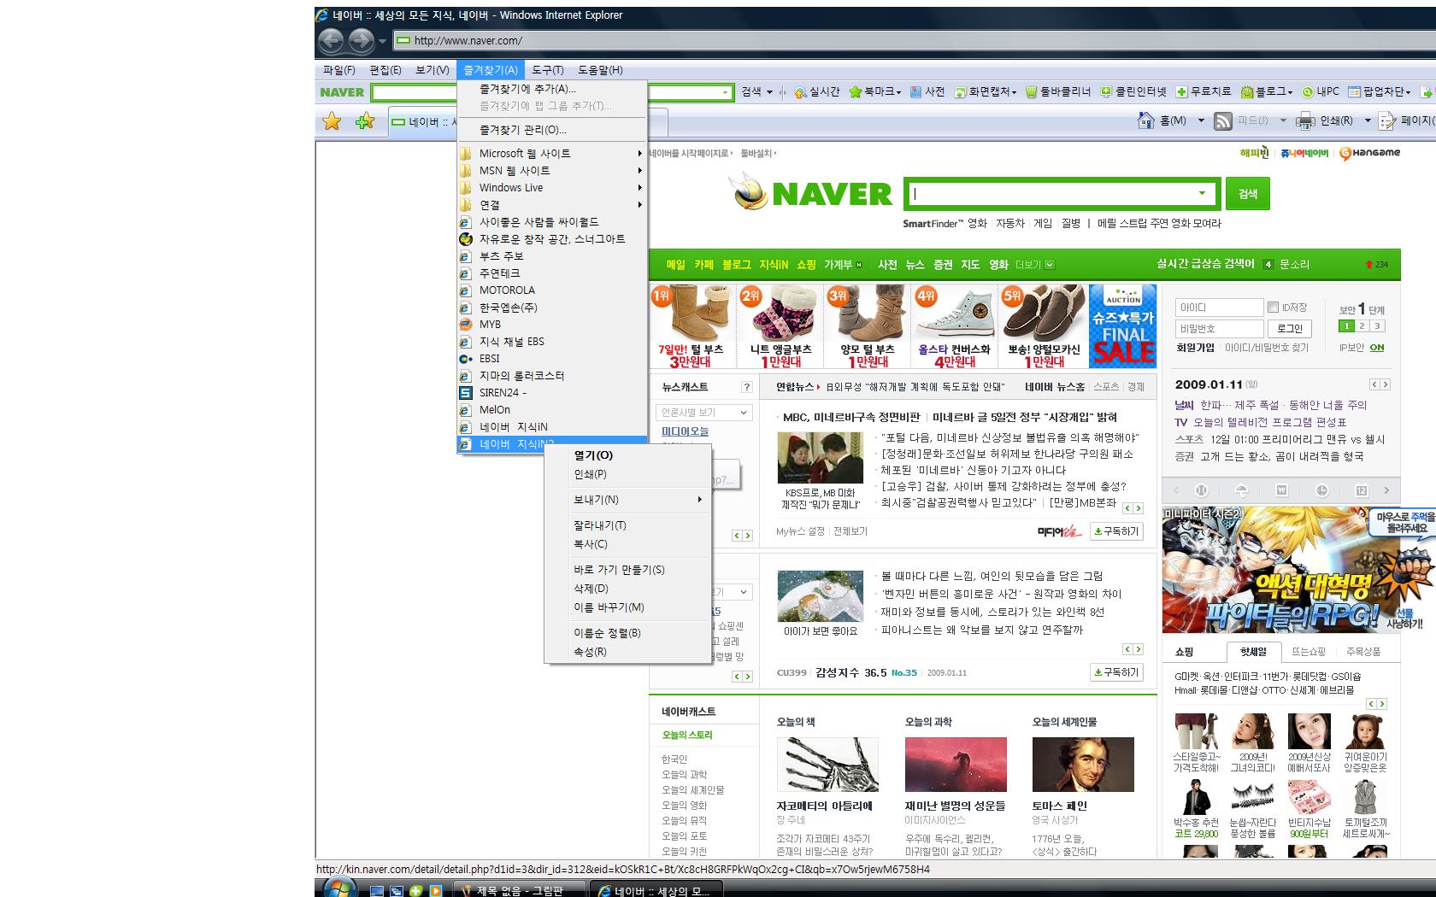1436x897 pixels.
Task: Click the Windows Start orb
Action: click(339, 888)
